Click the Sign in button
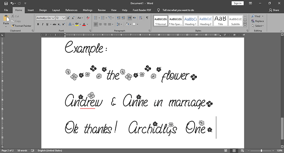 [237, 3]
